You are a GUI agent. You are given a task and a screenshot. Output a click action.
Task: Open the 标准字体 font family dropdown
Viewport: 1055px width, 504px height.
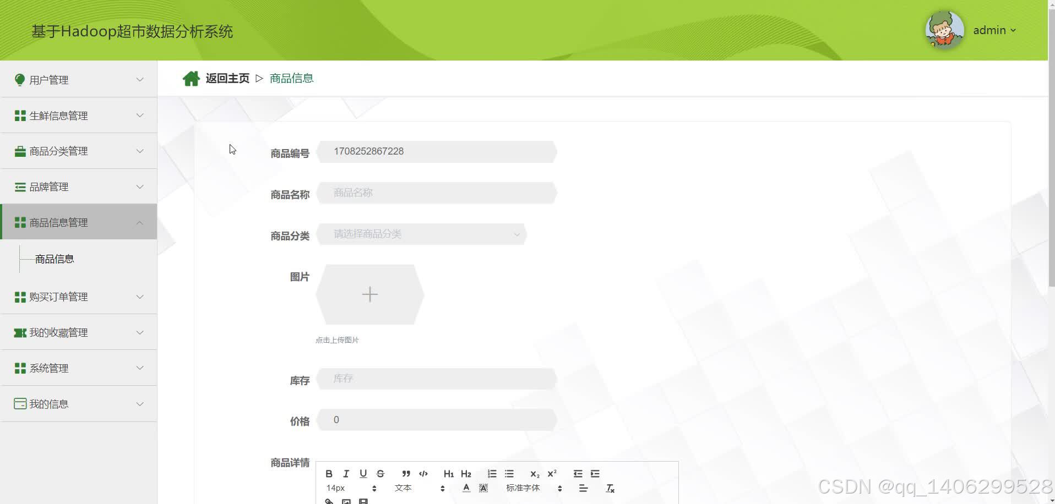[534, 488]
